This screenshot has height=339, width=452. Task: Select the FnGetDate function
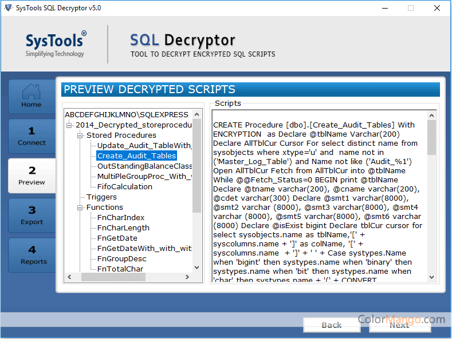point(117,238)
